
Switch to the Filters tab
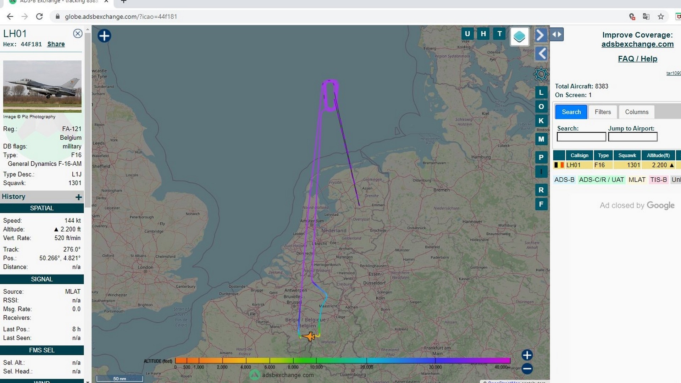pyautogui.click(x=603, y=112)
